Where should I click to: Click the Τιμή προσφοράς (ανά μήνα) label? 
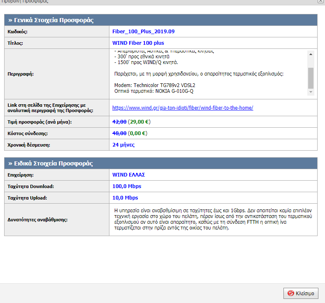point(39,122)
